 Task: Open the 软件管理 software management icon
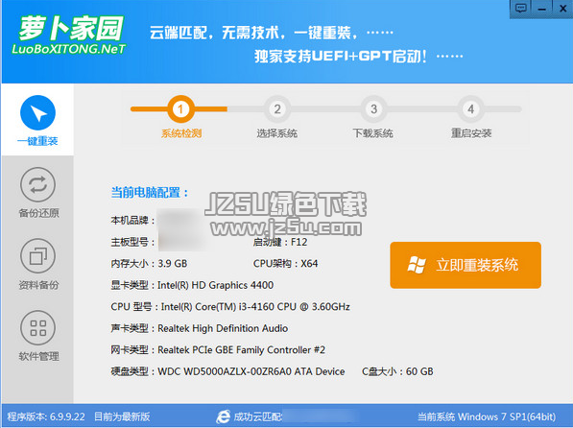coord(38,328)
